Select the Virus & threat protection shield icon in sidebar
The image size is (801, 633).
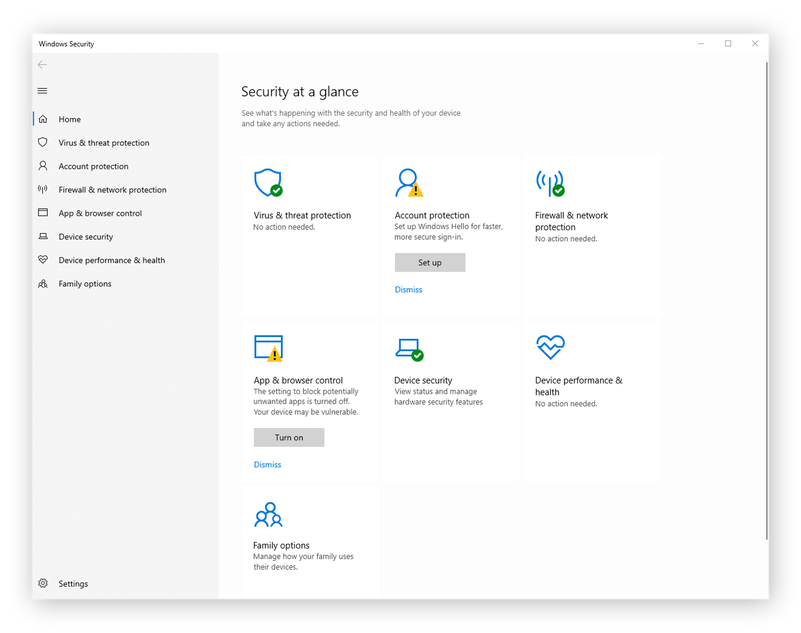tap(43, 142)
